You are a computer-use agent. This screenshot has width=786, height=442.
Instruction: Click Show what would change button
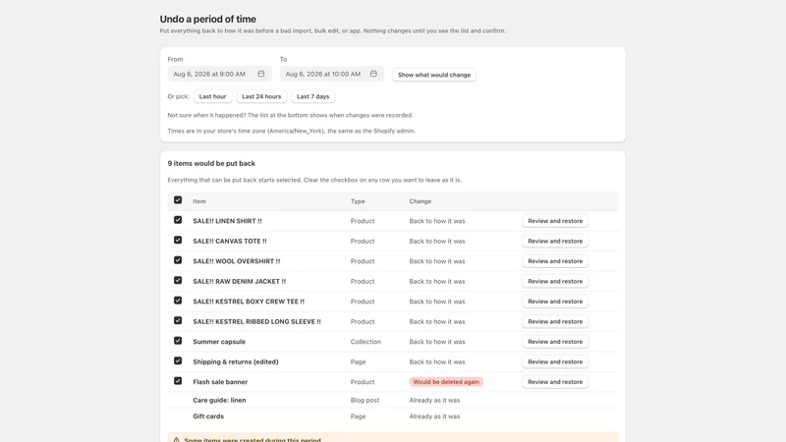(434, 75)
